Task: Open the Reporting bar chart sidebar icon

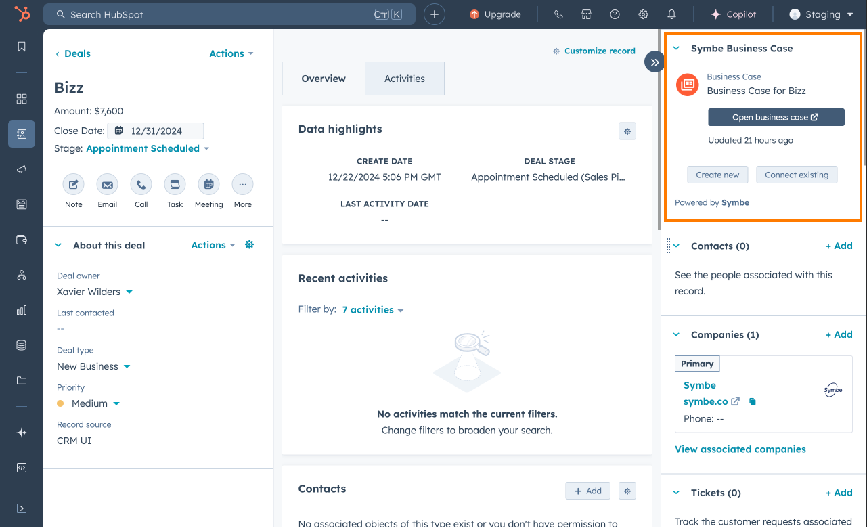Action: (22, 310)
